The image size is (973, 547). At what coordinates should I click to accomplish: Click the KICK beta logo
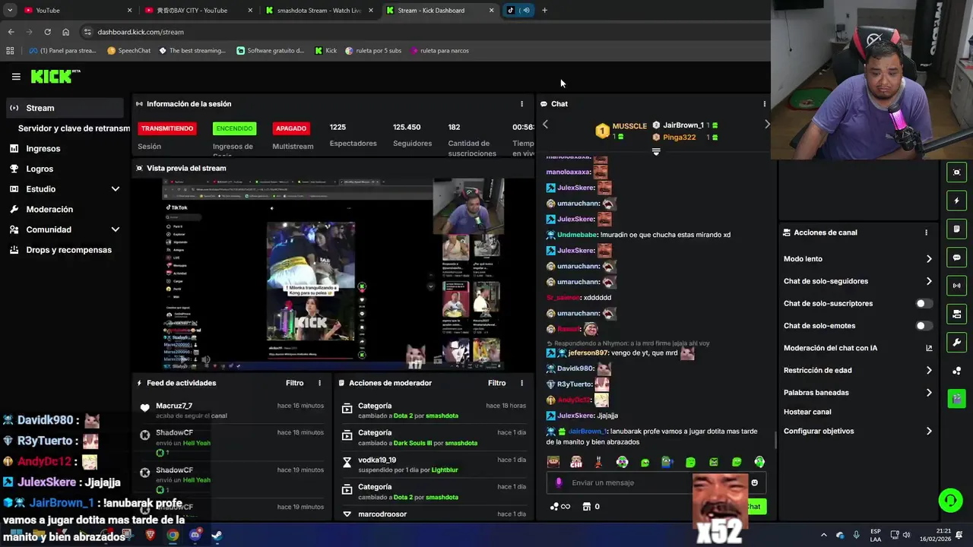(x=55, y=76)
